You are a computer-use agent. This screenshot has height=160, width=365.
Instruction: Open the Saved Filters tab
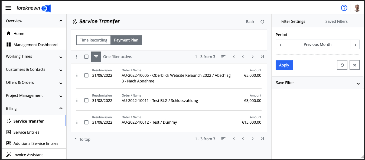(337, 21)
